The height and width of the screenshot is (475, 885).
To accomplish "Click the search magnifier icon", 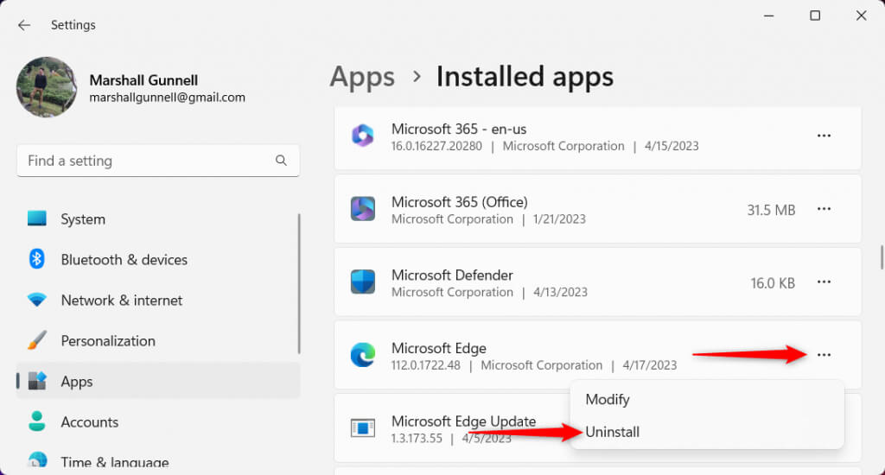I will point(281,161).
